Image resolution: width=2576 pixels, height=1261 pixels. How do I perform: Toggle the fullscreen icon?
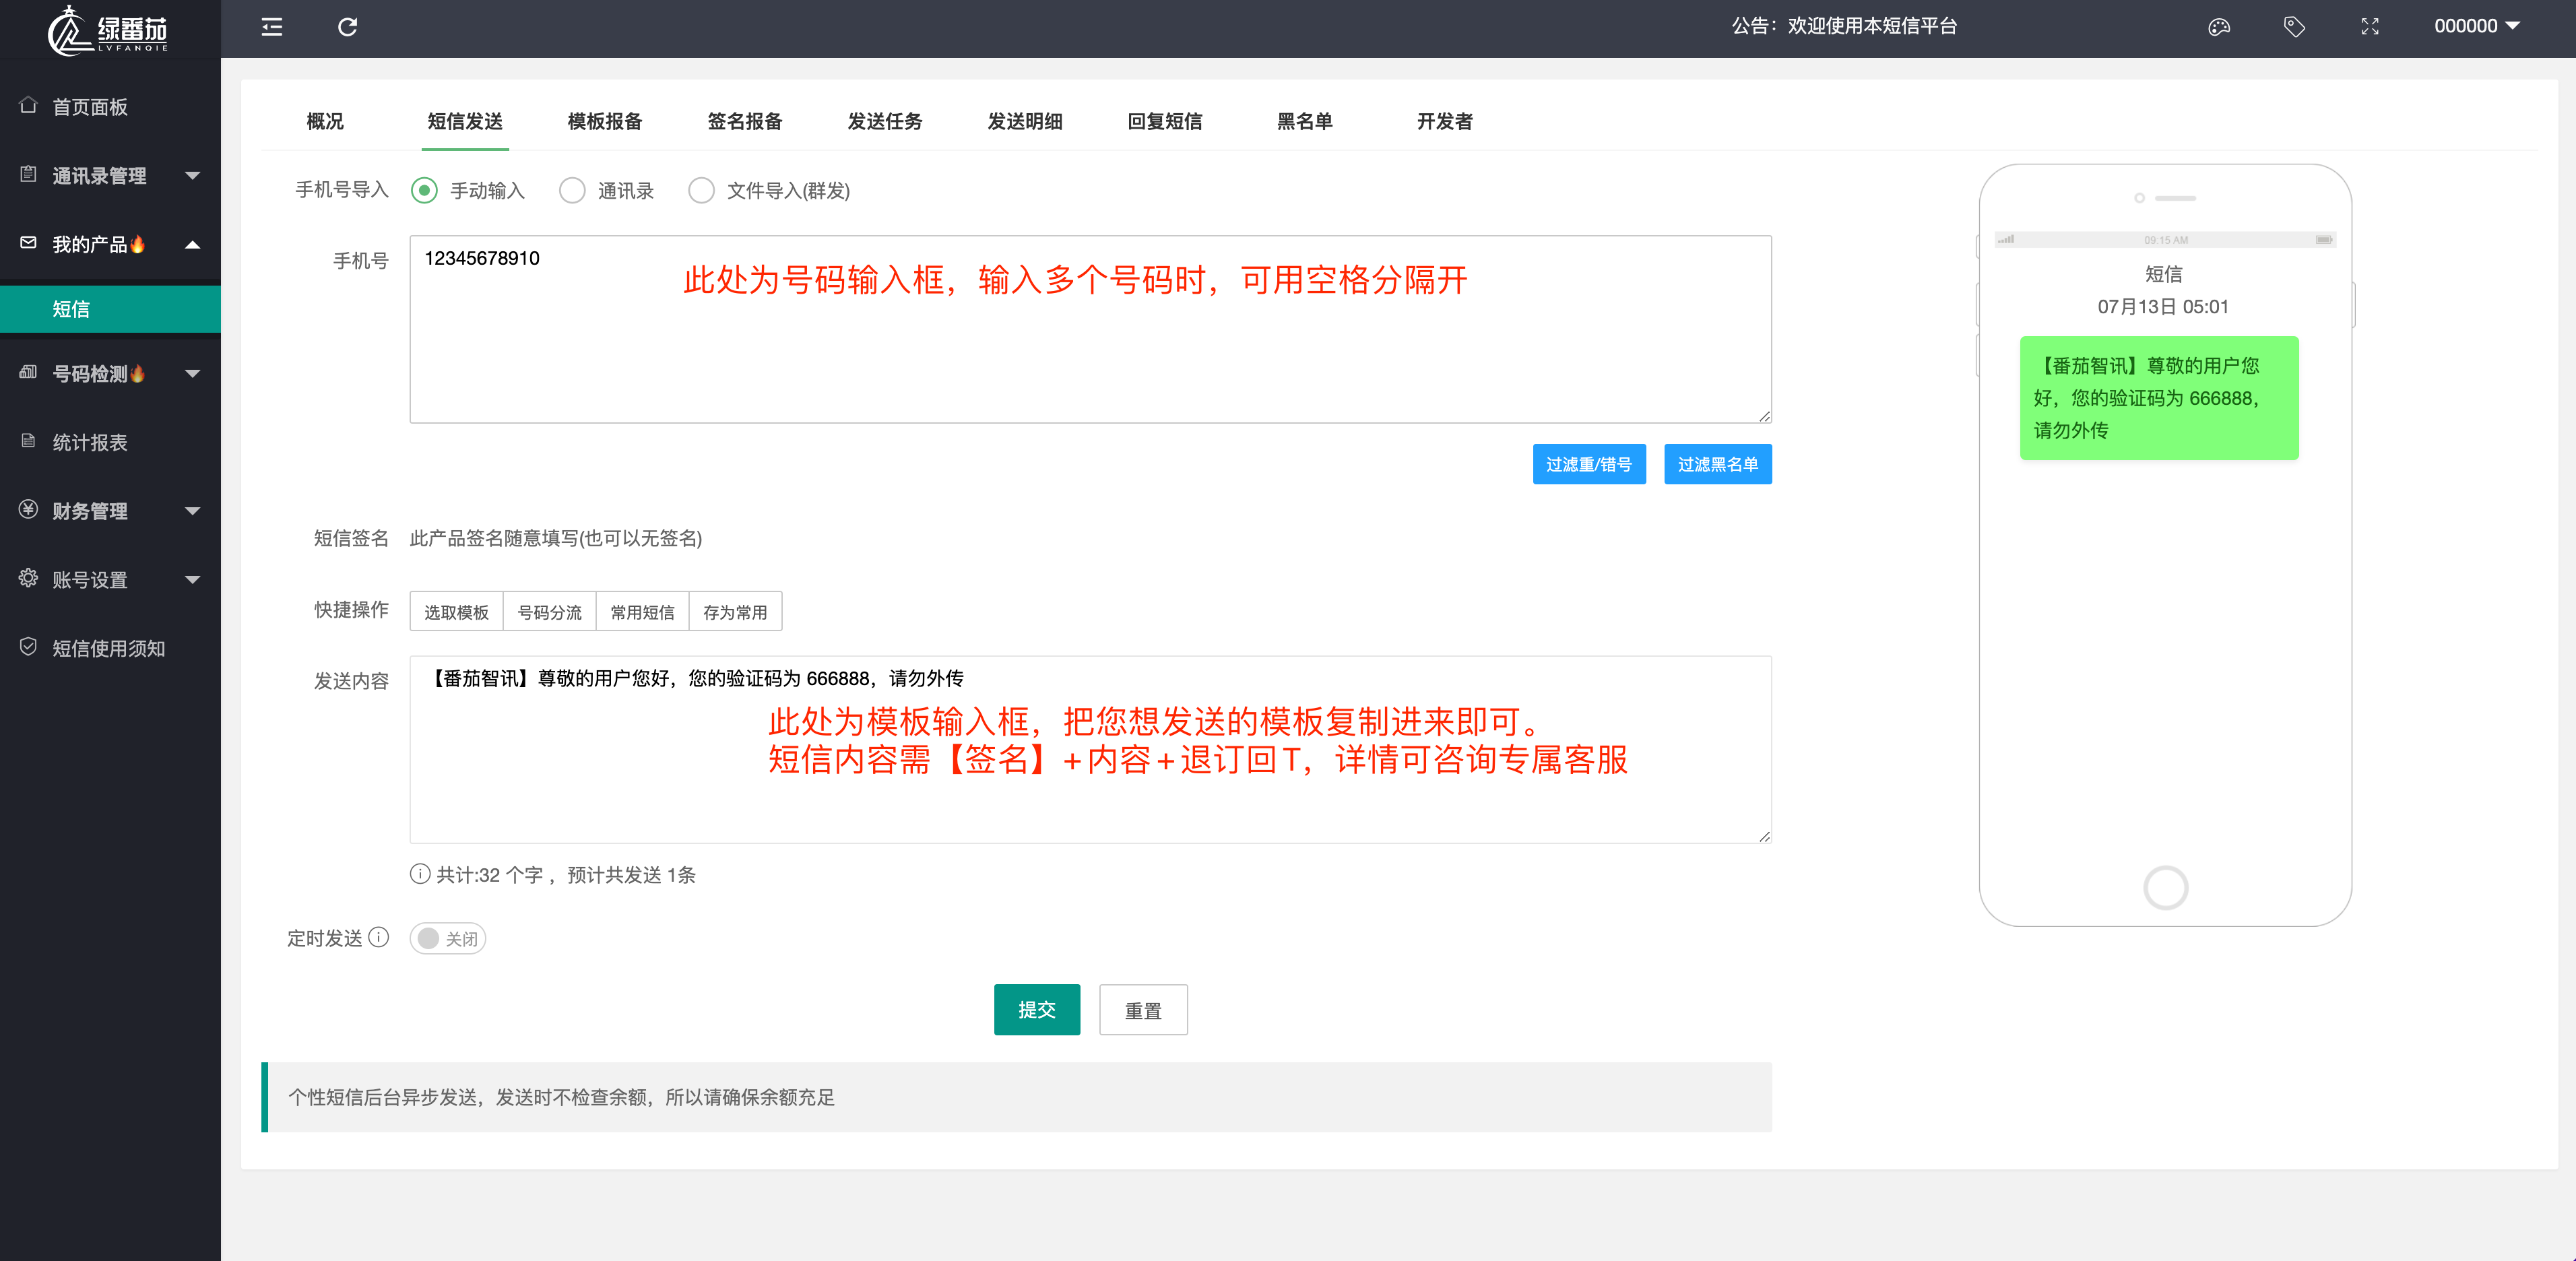pyautogui.click(x=2369, y=27)
